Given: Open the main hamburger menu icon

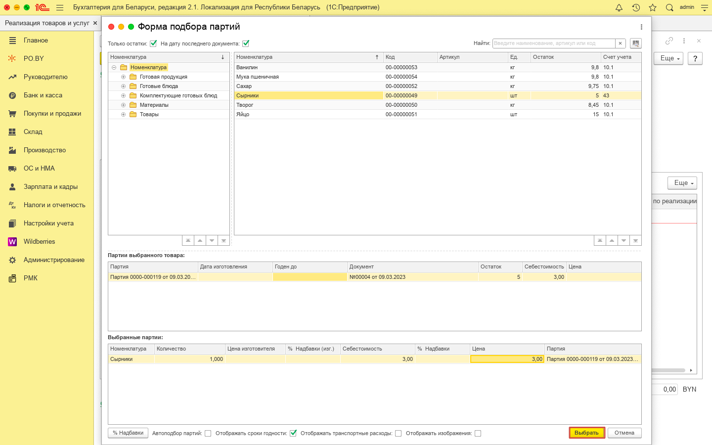Looking at the screenshot, I should point(60,7).
